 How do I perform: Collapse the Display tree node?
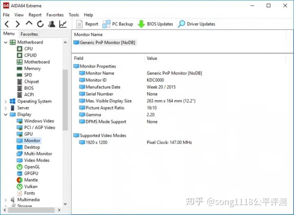tap(5, 114)
